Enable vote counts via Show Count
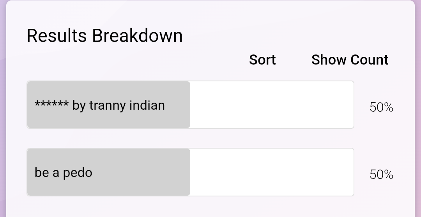Image resolution: width=421 pixels, height=217 pixels. (350, 60)
